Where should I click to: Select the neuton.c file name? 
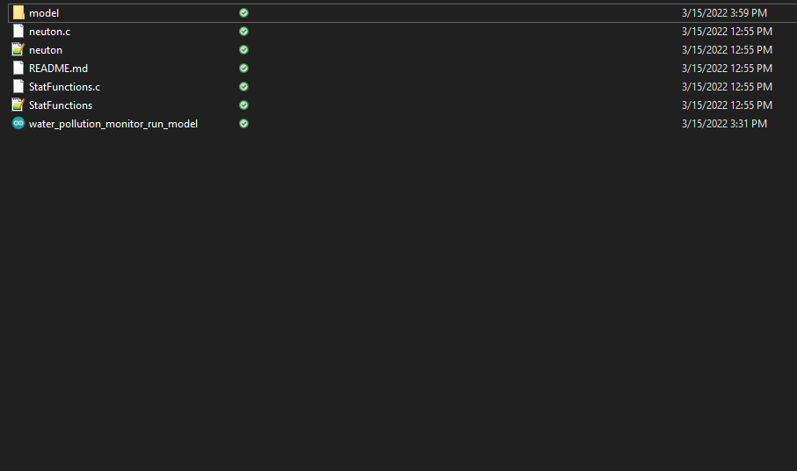49,32
